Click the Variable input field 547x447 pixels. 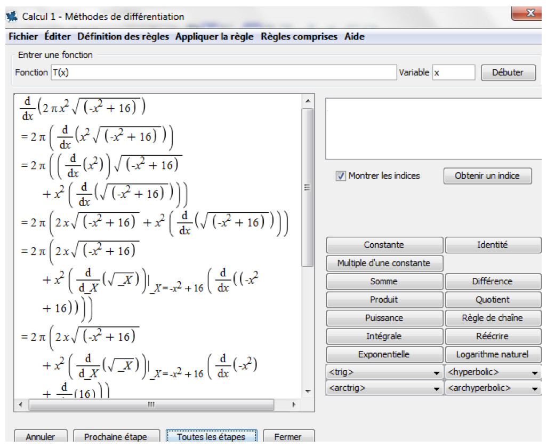point(453,73)
